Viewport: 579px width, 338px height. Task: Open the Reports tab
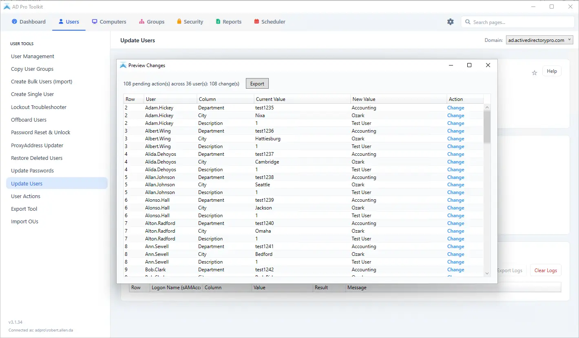[228, 22]
